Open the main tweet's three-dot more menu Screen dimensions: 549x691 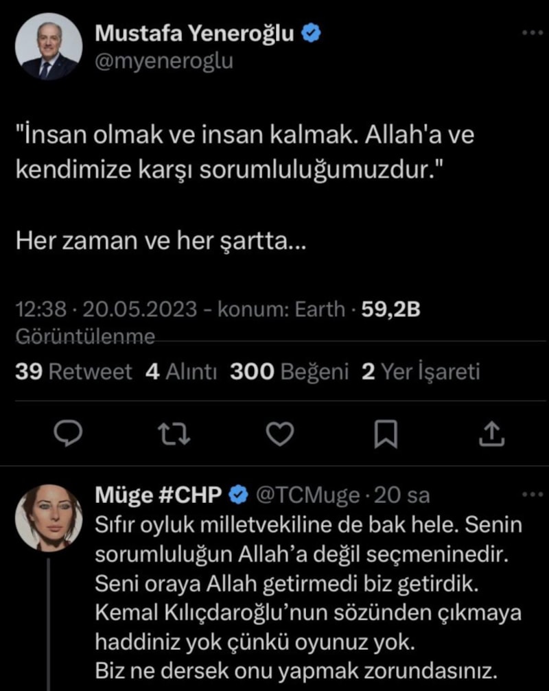532,34
